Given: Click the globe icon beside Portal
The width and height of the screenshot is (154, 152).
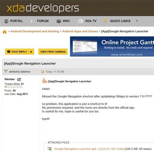Looking at the screenshot, I should tap(6, 21).
